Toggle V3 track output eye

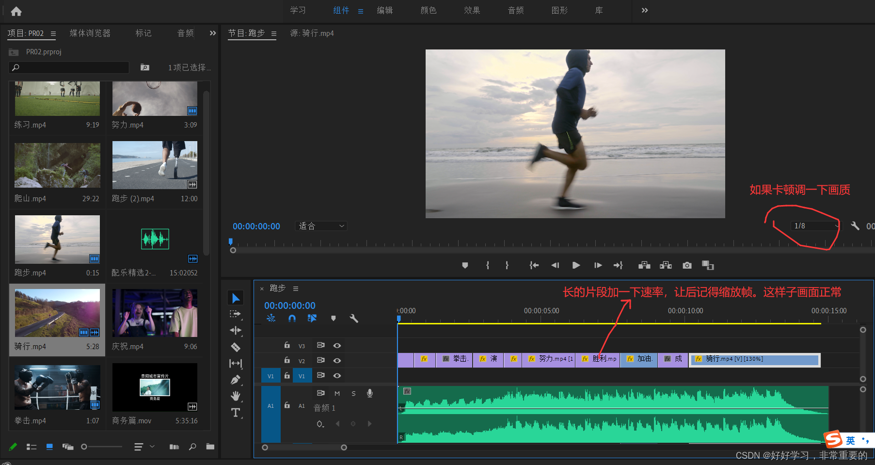pos(337,346)
